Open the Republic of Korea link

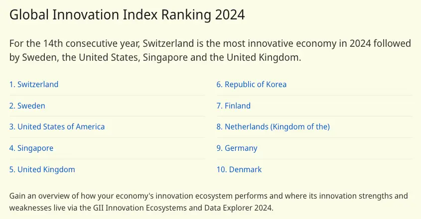(x=251, y=85)
